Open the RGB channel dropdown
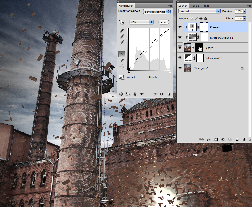 tap(141, 22)
